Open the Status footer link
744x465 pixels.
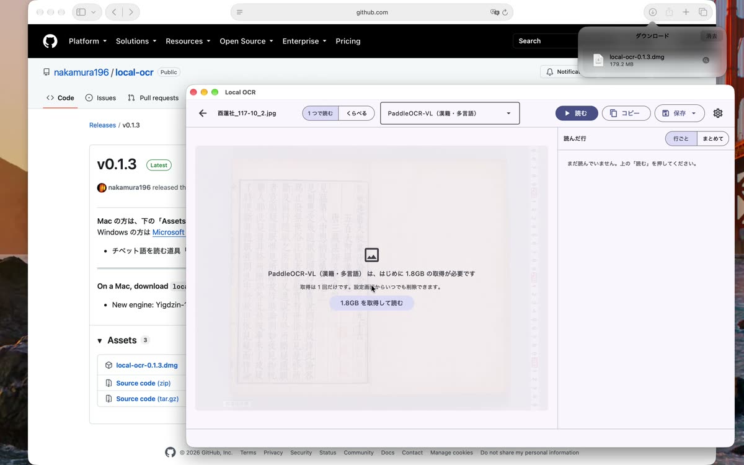pos(328,453)
